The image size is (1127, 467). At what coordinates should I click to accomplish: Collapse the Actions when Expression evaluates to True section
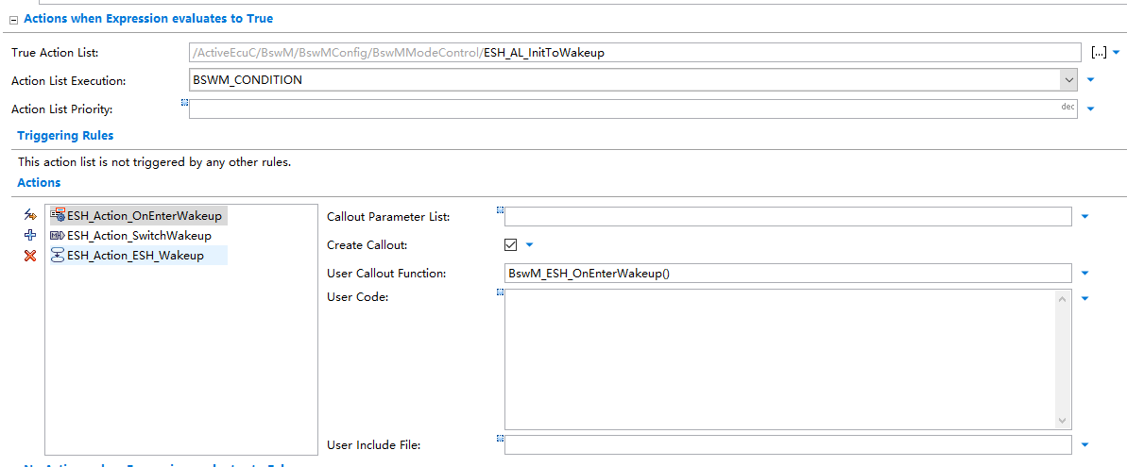pyautogui.click(x=13, y=20)
